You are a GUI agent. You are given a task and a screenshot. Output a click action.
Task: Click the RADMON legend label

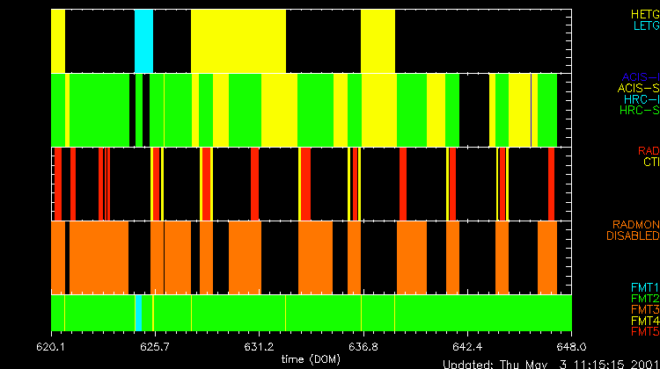(634, 225)
